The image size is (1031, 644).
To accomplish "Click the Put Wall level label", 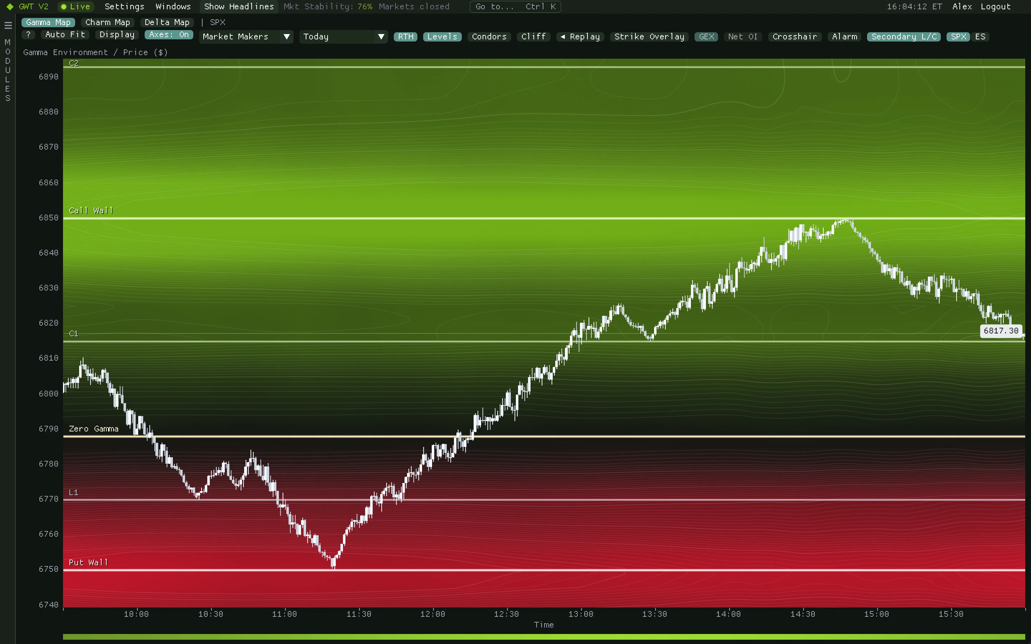I will pyautogui.click(x=88, y=563).
